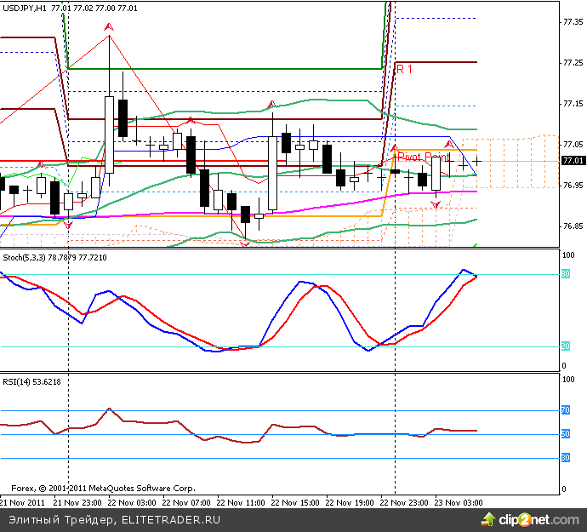Select the Pivot Point label on chart
This screenshot has width=587, height=532.
423,157
